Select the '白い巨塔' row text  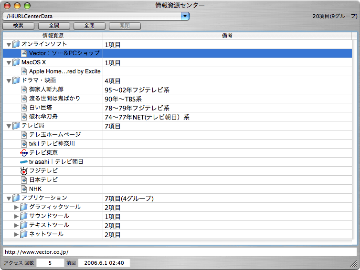(41, 108)
